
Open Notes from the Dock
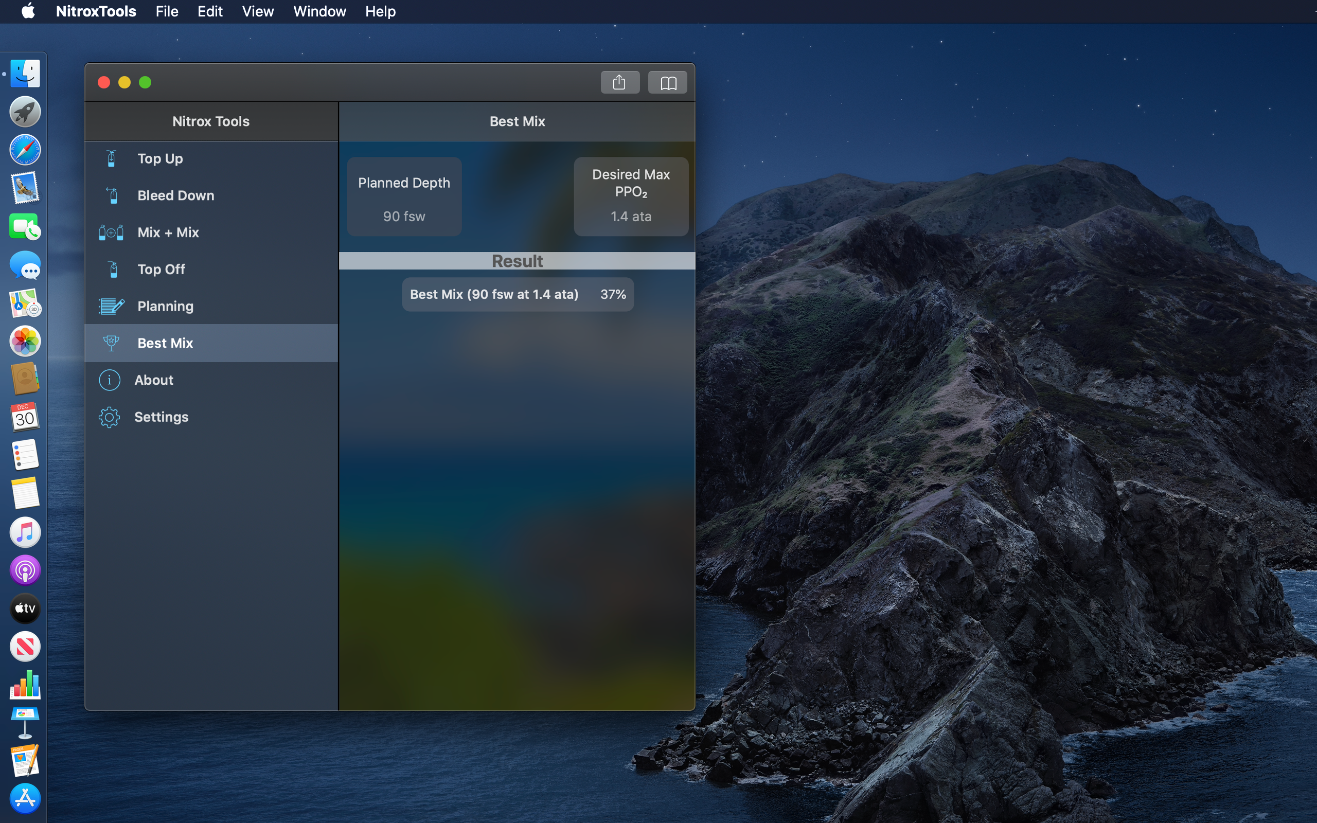pyautogui.click(x=25, y=494)
